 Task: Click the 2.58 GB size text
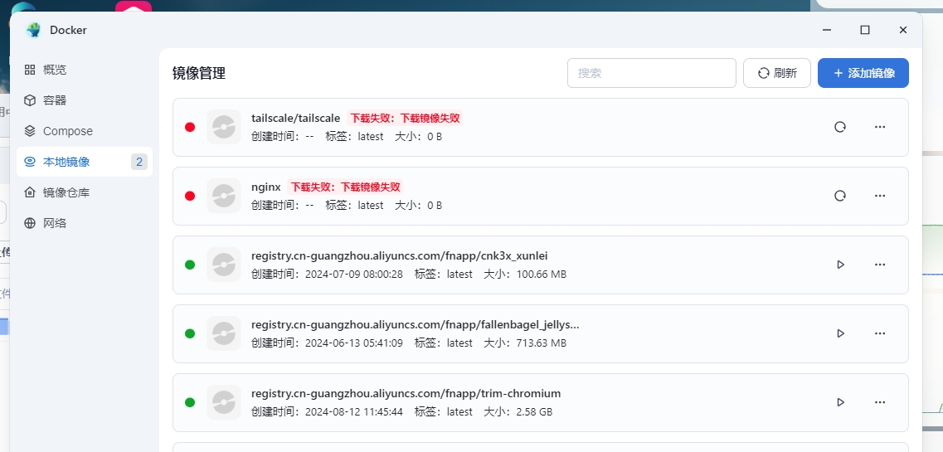(534, 412)
